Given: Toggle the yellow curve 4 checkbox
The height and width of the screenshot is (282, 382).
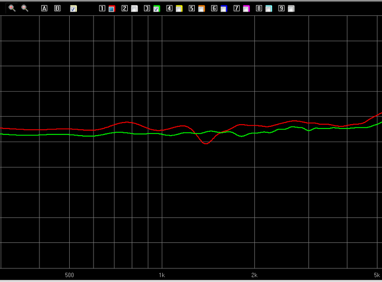Looking at the screenshot, I should click(x=179, y=9).
